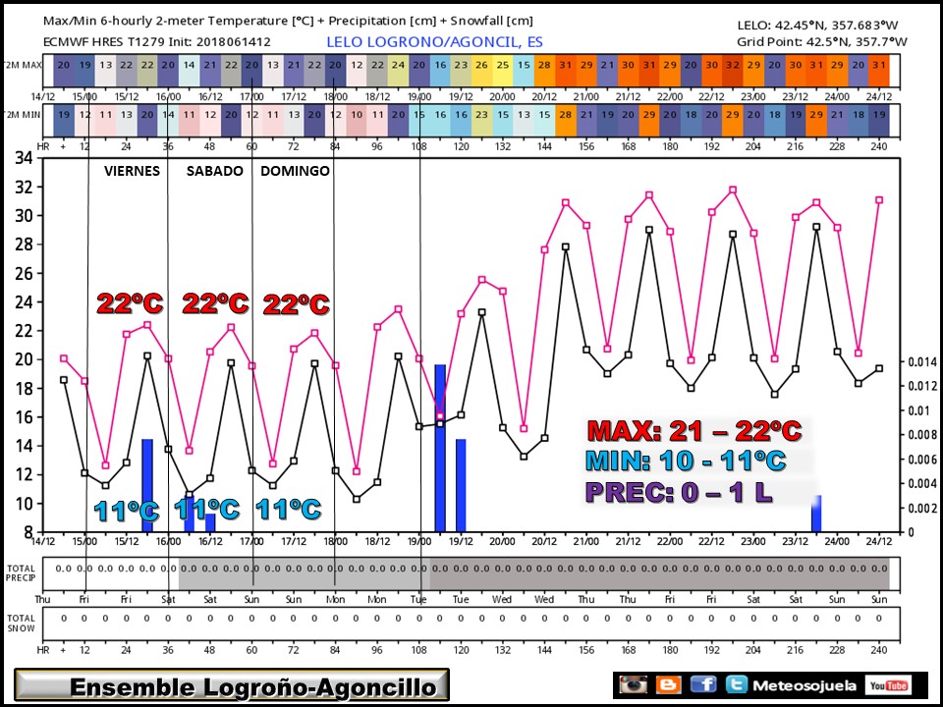Click the blue 11ºC label under DOMINGO
Viewport: 943px width, 707px height.
click(288, 510)
